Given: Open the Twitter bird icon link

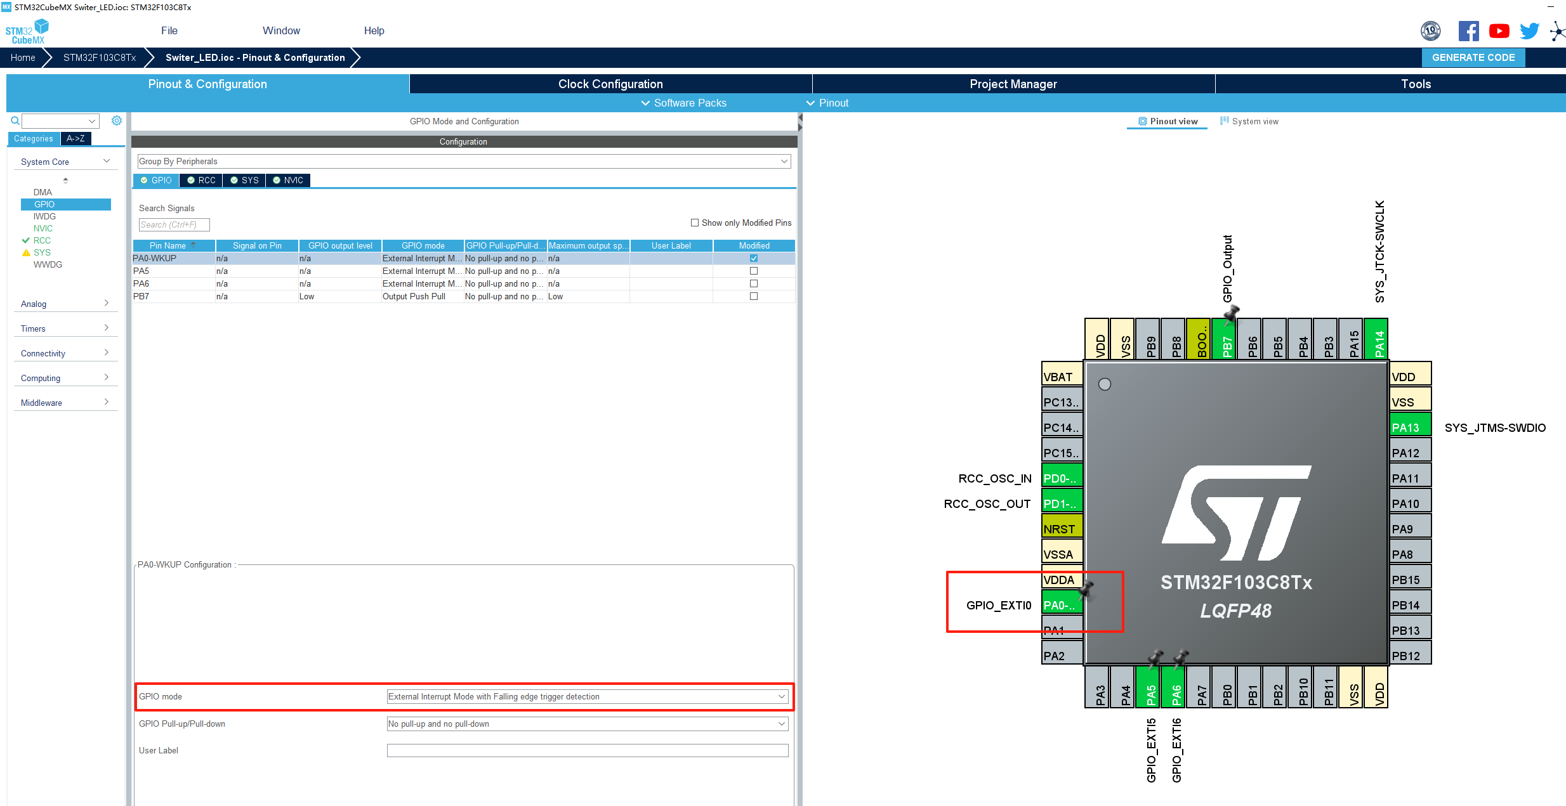Looking at the screenshot, I should [x=1529, y=31].
